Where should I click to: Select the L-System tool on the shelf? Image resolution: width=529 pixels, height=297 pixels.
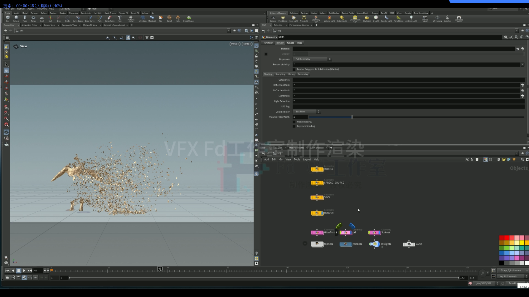[143, 18]
